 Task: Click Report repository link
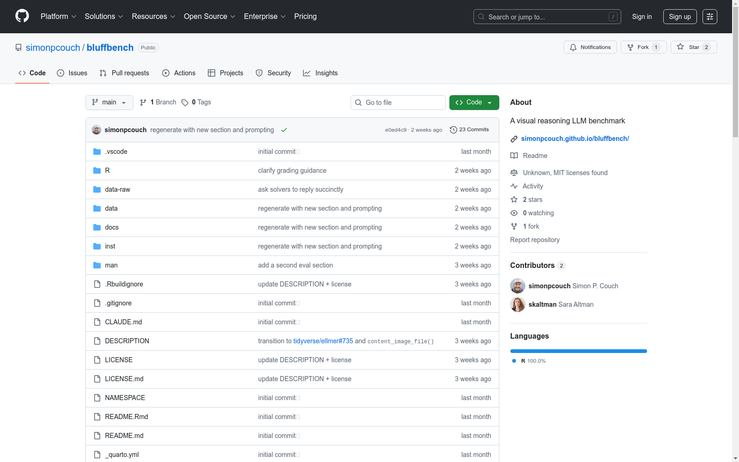pos(535,240)
